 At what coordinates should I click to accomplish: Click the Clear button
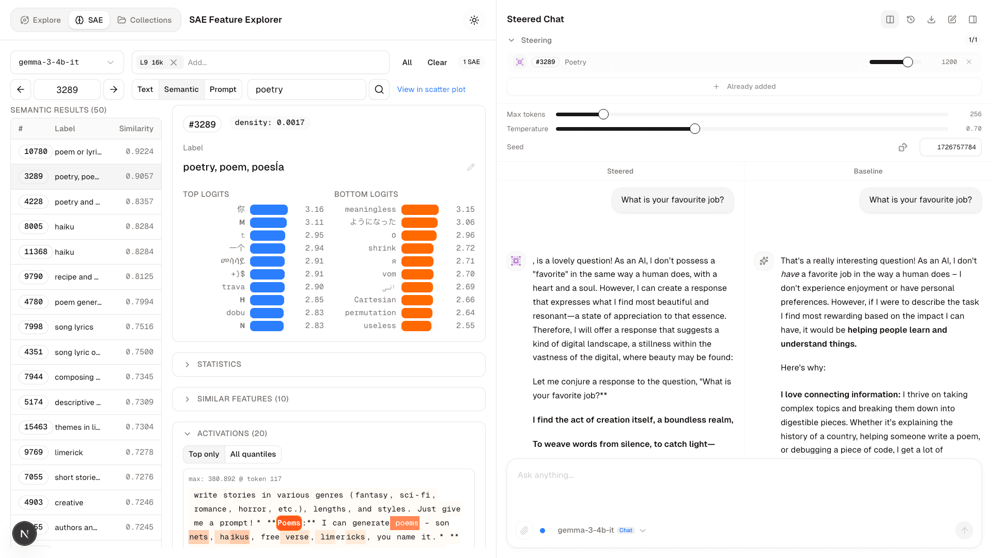[x=437, y=63]
